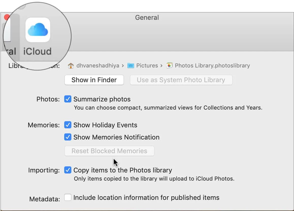Click the house icon beside dhvaneshadhiya

[71, 66]
